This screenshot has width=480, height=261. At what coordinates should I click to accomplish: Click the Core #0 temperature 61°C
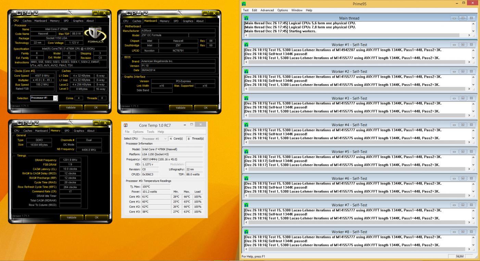click(x=156, y=197)
